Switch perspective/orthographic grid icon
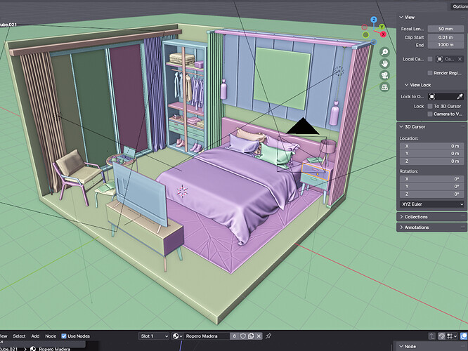 point(384,87)
